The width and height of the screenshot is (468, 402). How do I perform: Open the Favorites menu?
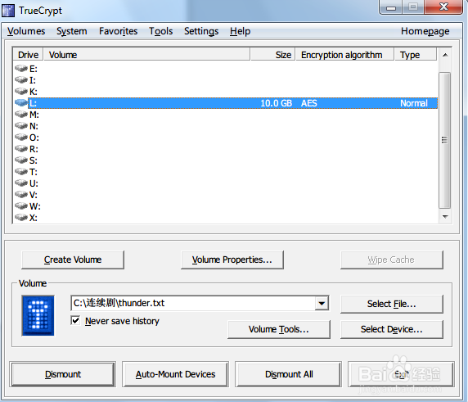pyautogui.click(x=118, y=31)
